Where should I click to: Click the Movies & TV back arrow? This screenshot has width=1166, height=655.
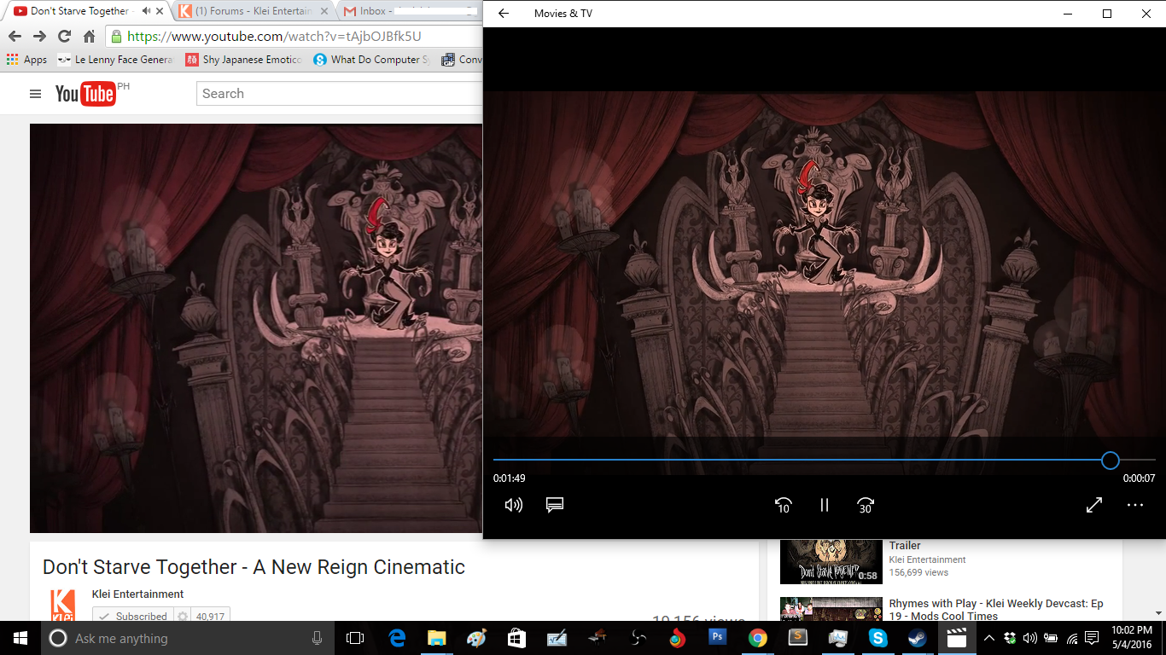tap(504, 14)
